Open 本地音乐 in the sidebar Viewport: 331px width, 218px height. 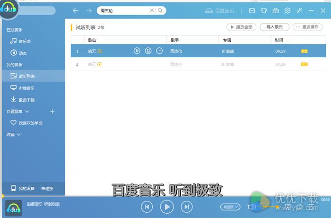pos(22,88)
